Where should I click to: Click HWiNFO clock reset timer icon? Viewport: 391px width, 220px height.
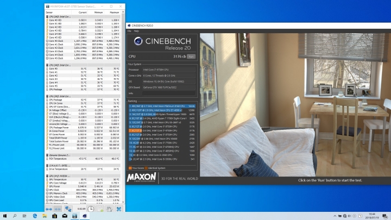coord(91,209)
